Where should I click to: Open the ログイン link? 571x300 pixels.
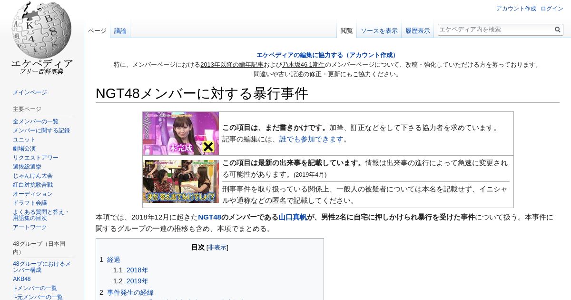552,9
